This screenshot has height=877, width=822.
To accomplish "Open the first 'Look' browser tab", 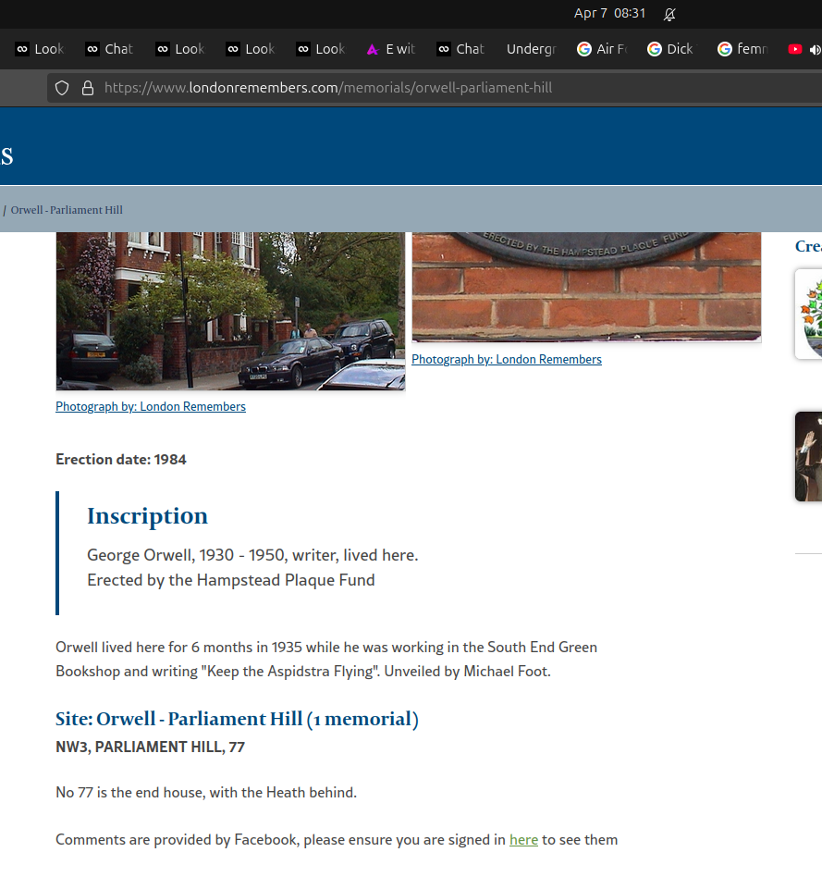I will click(41, 49).
